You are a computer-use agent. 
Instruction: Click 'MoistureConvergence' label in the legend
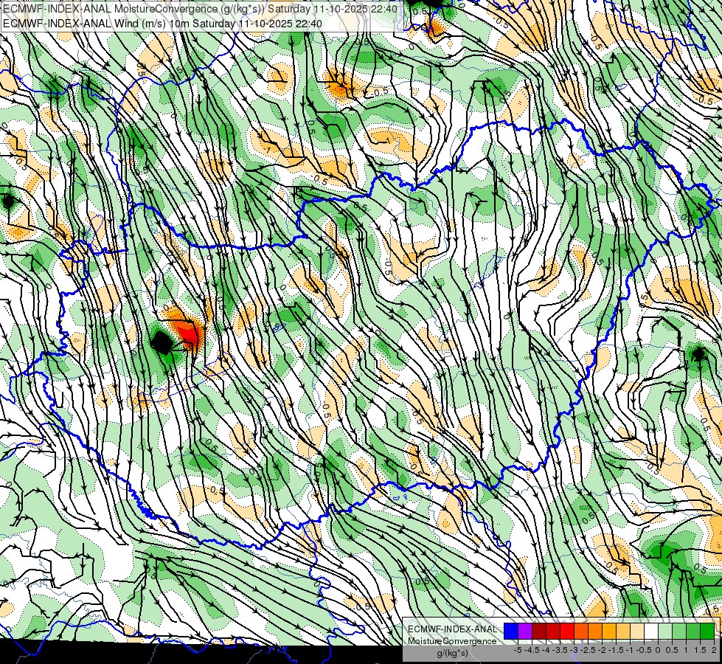pos(452,641)
